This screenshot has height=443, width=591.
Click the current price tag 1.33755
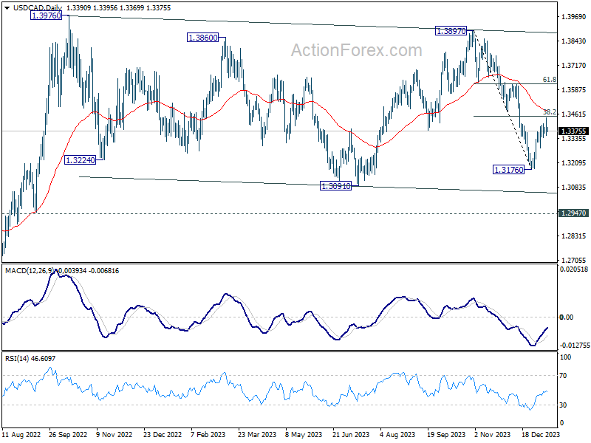[573, 131]
